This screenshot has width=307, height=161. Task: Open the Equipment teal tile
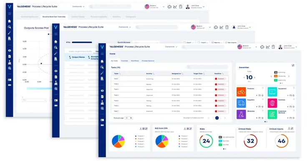tap(272, 92)
